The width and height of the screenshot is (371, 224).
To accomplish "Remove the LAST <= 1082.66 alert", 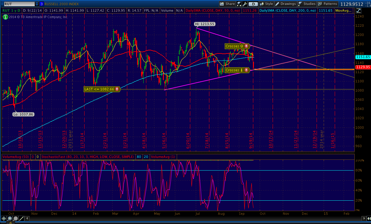I will click(x=117, y=89).
